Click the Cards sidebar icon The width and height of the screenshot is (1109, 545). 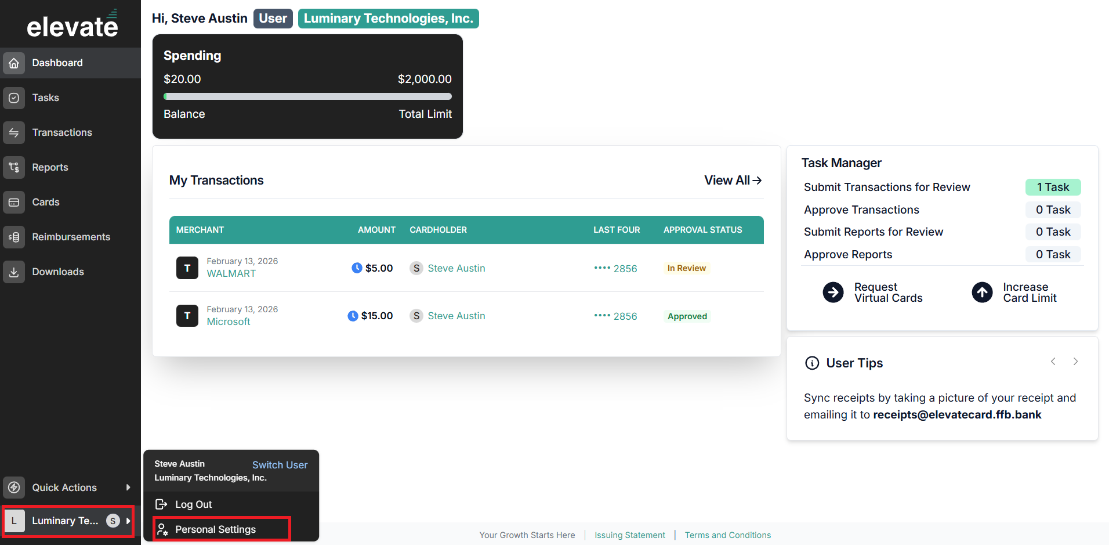tap(14, 202)
